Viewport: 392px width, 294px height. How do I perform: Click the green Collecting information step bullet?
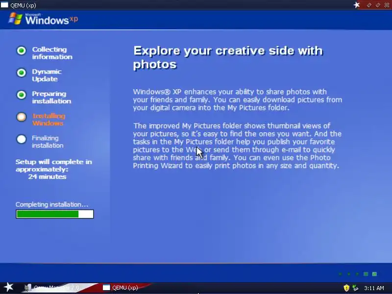click(x=22, y=50)
